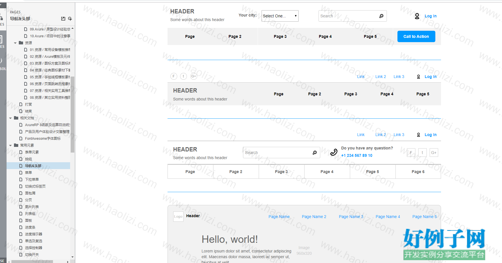Click the circular G+ social icon
502x263 pixels.
(x=194, y=76)
